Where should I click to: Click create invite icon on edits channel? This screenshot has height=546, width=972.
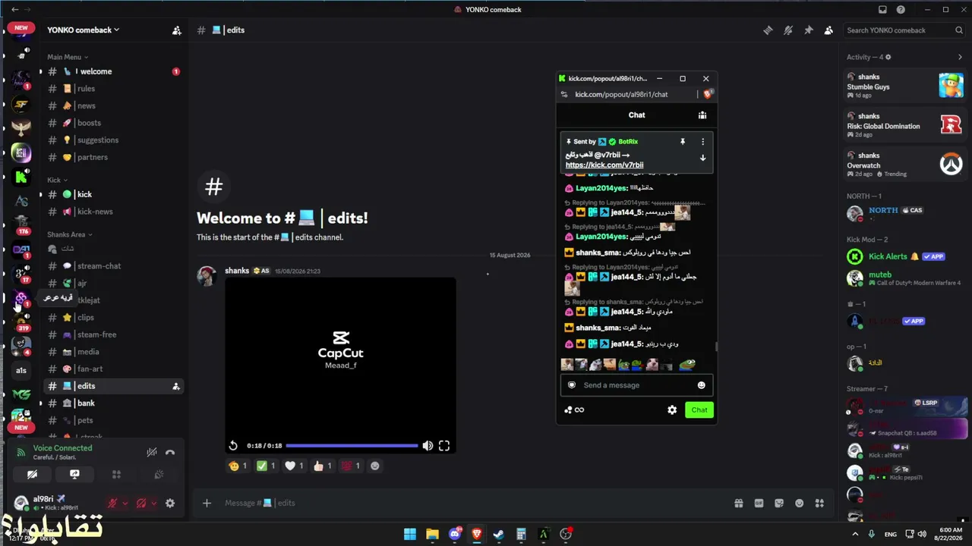point(176,386)
